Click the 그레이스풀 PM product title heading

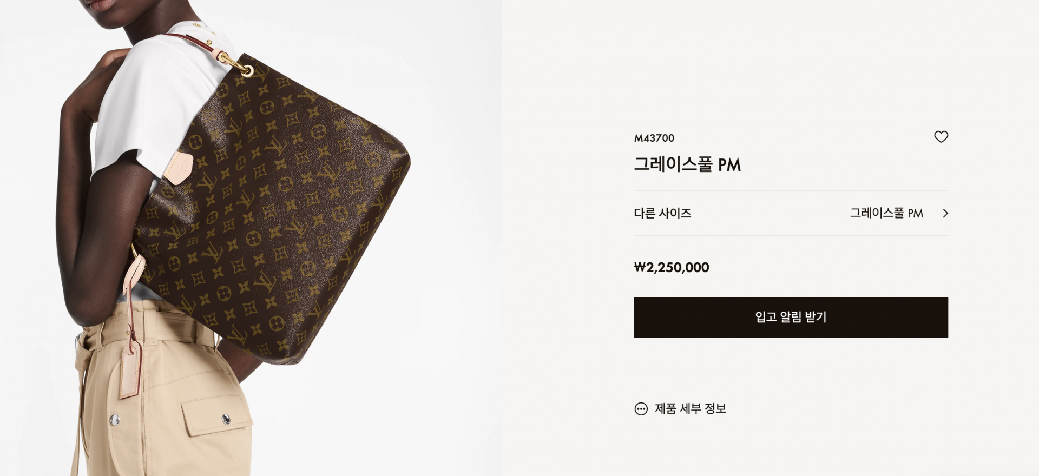coord(687,164)
